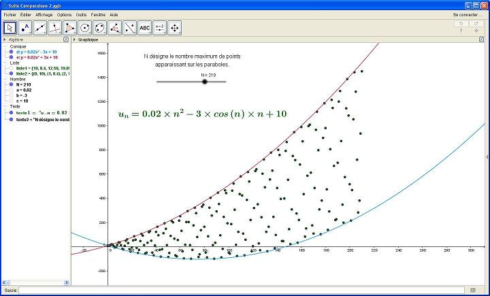The height and width of the screenshot is (296, 490).
Task: Select the Move arrow tool
Action: coord(11,28)
